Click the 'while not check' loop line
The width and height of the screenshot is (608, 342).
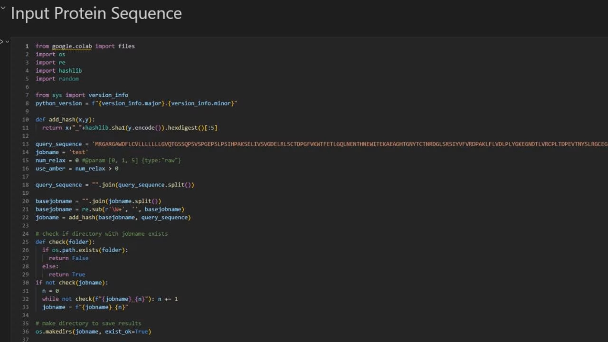109,299
